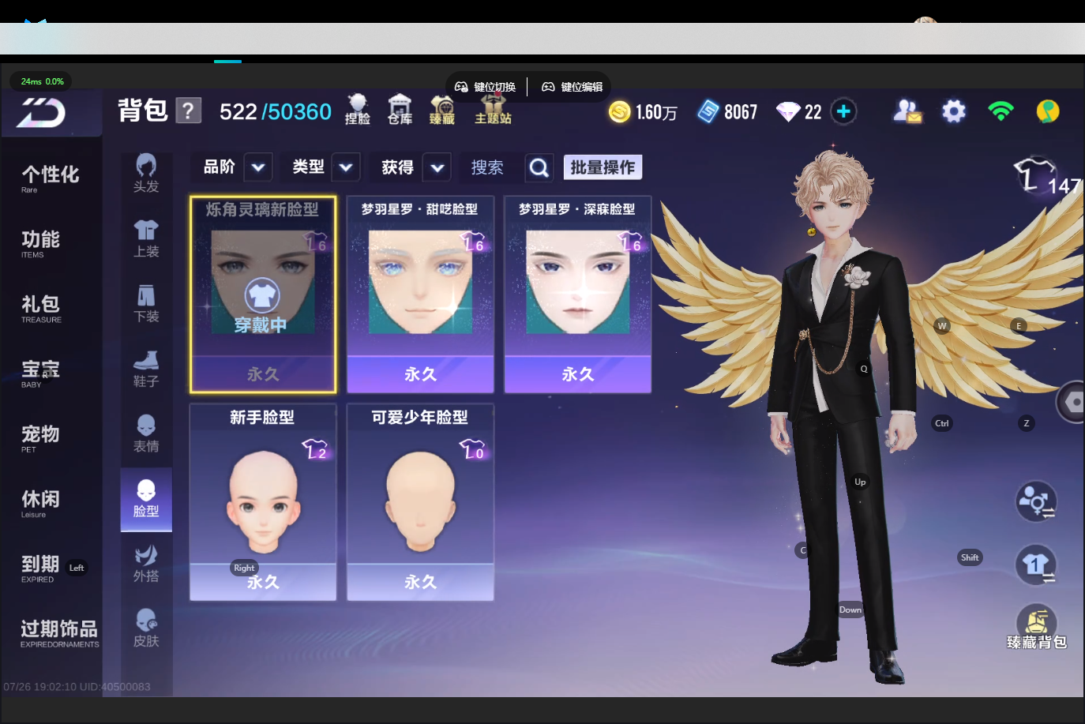Open the friends mail icon
This screenshot has height=724, width=1085.
[907, 111]
